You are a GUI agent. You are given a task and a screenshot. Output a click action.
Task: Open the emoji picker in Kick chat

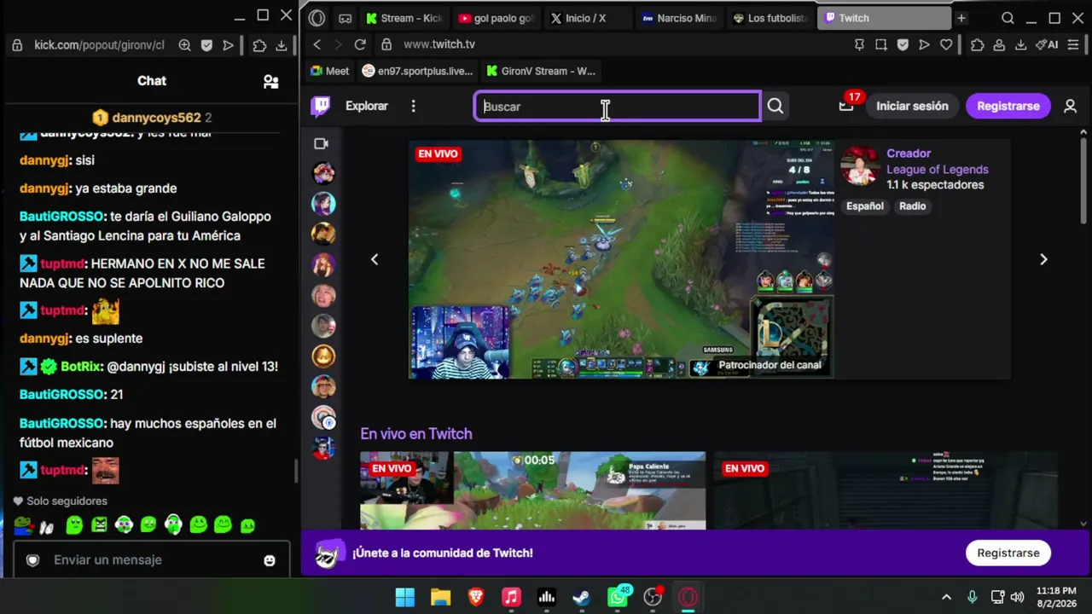(x=270, y=560)
